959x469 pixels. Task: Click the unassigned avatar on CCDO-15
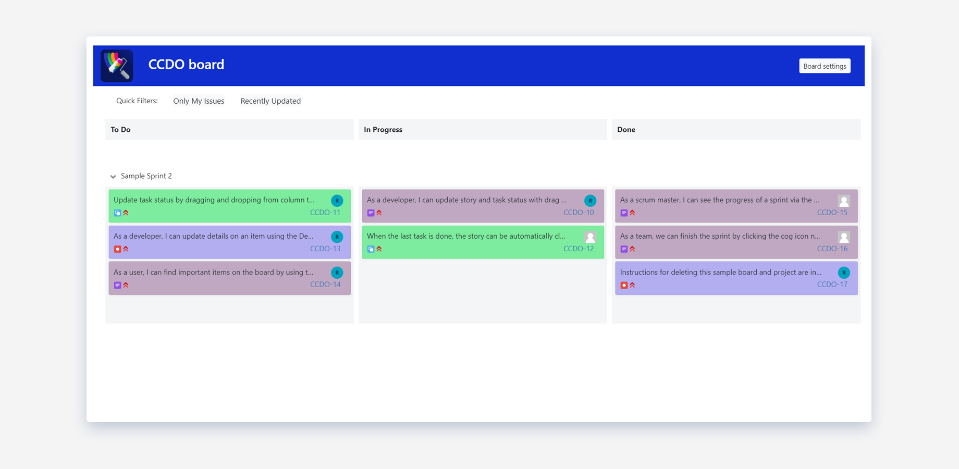click(x=844, y=201)
